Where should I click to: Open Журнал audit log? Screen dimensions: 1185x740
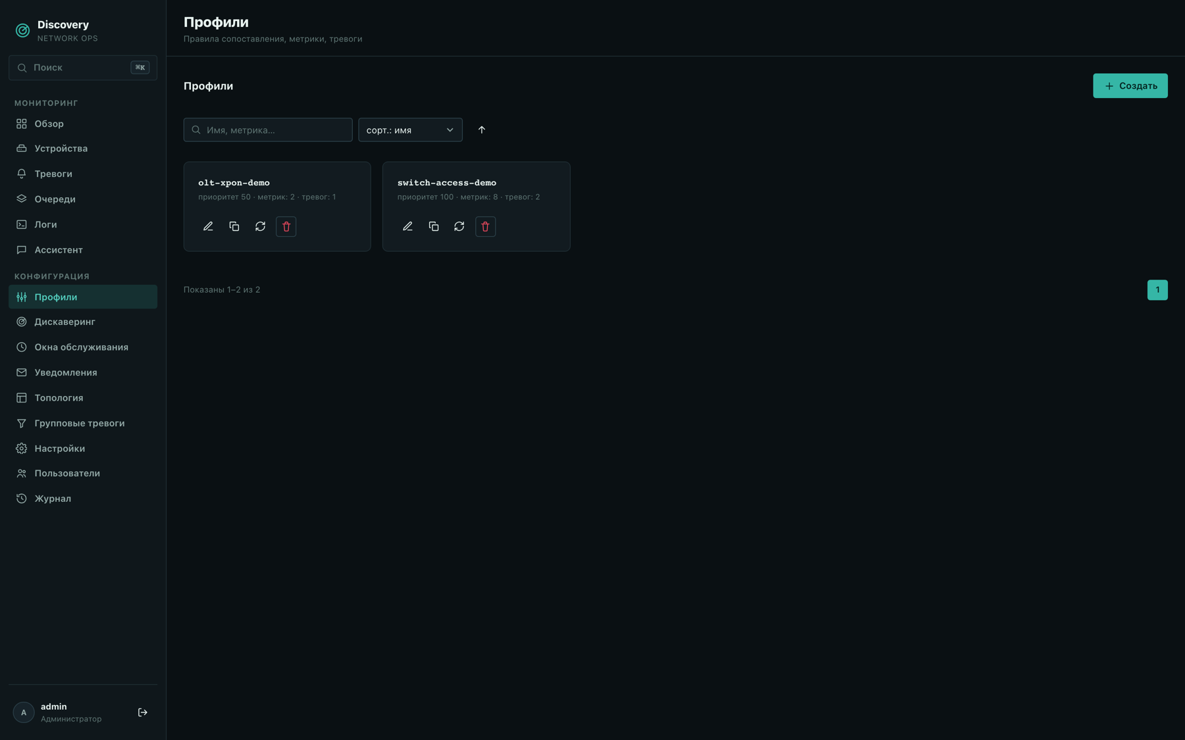83,499
